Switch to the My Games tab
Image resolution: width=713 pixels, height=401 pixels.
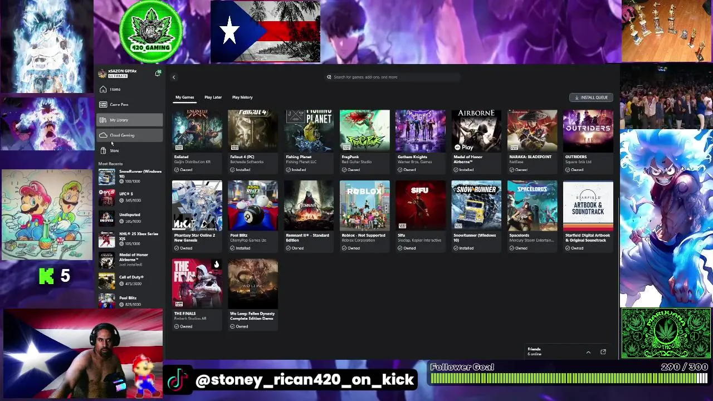pyautogui.click(x=185, y=97)
